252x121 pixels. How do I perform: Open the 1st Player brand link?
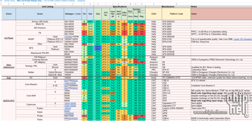click(9, 38)
